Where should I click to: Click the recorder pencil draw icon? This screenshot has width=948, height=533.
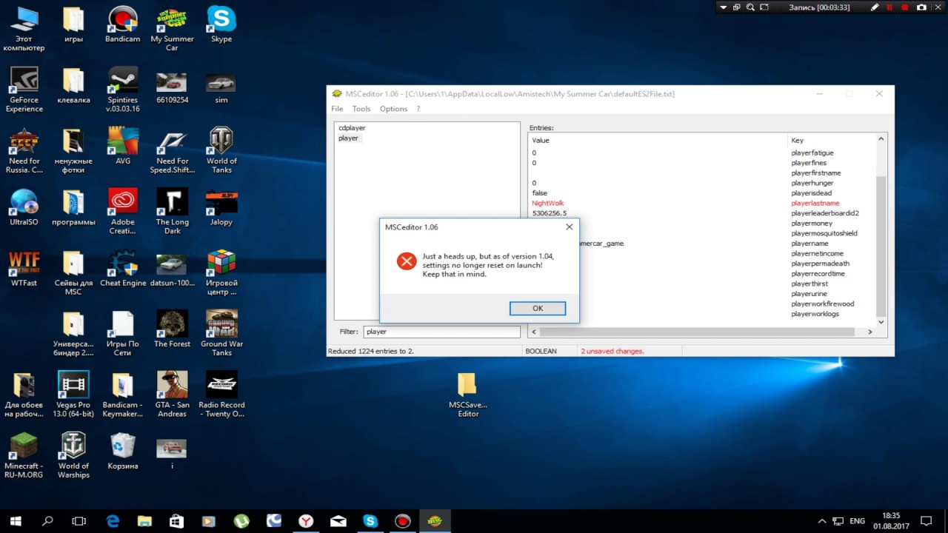pos(875,7)
